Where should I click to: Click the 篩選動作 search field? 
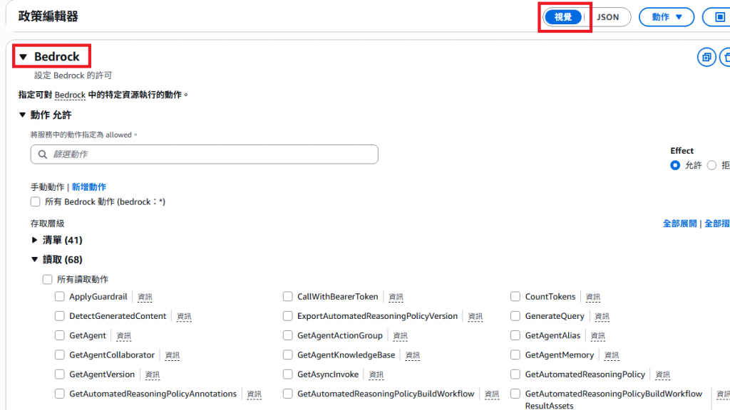click(x=205, y=154)
